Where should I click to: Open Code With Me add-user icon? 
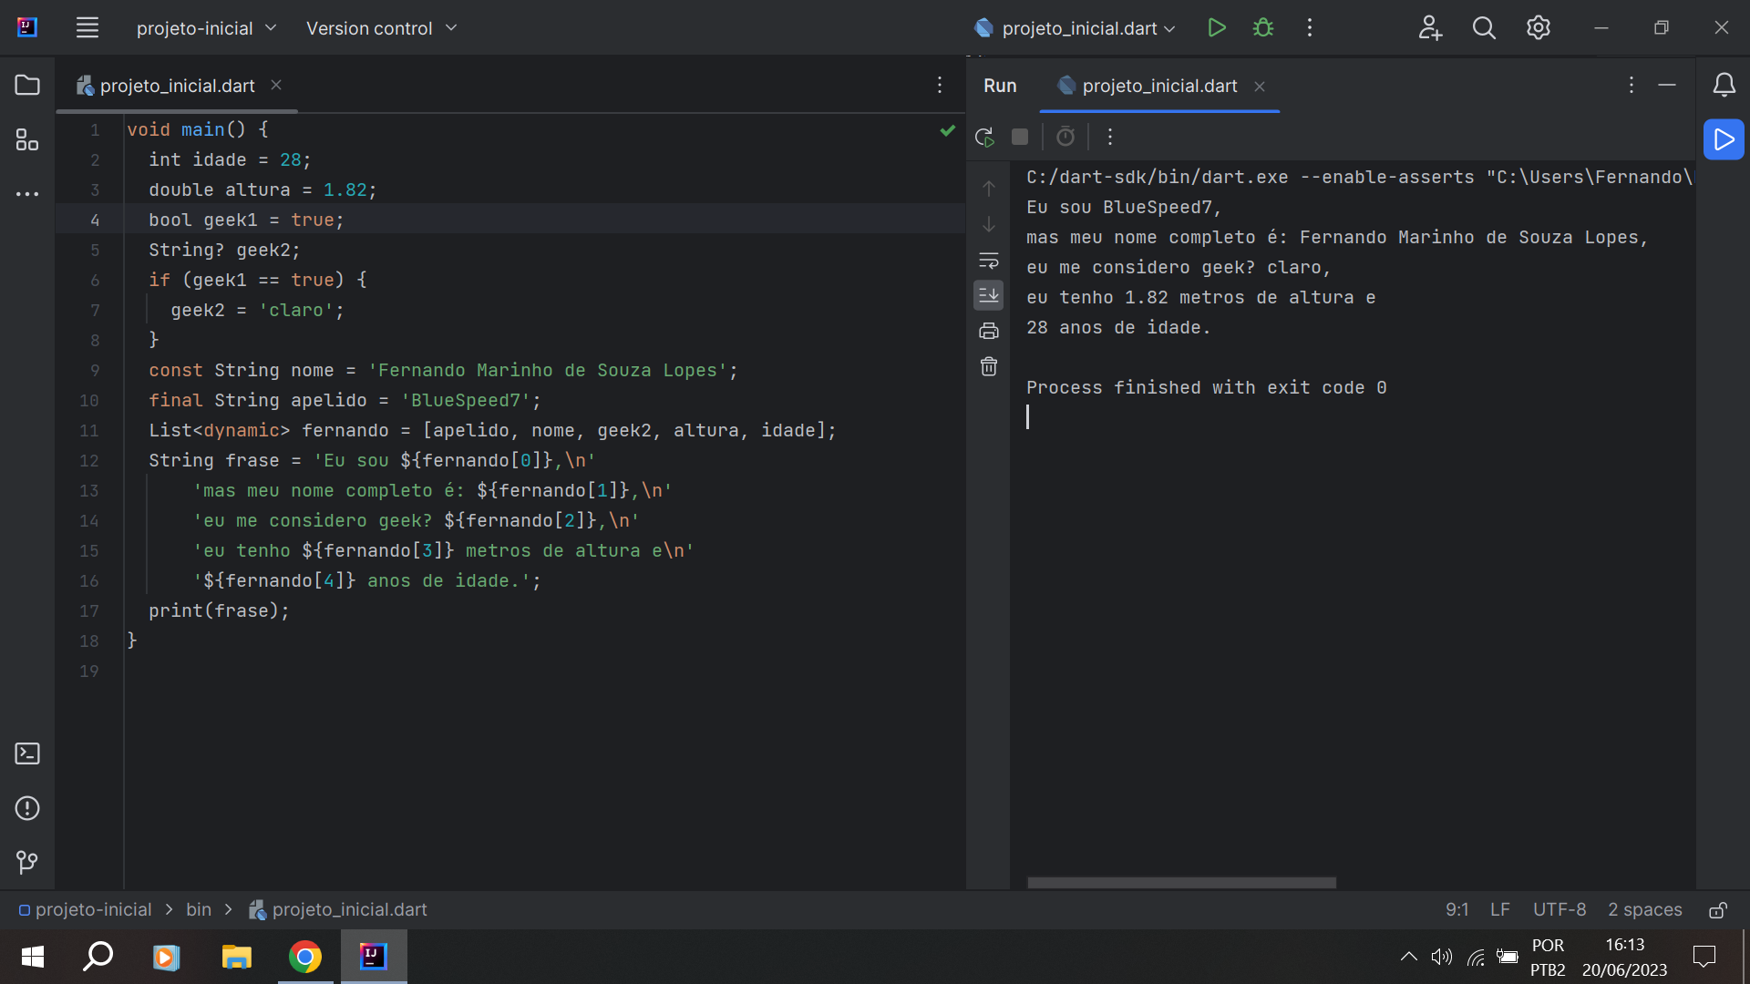pos(1430,28)
